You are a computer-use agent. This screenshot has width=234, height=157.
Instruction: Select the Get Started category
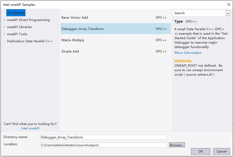tap(15, 13)
